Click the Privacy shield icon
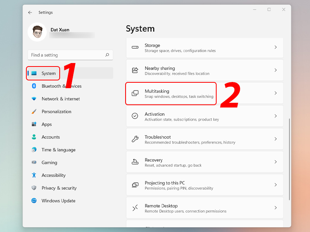Viewport: 310px width, 232px height. 34,188
